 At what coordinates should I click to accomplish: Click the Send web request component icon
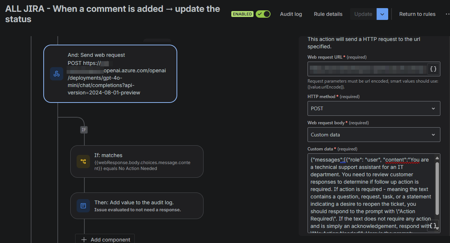click(x=56, y=73)
